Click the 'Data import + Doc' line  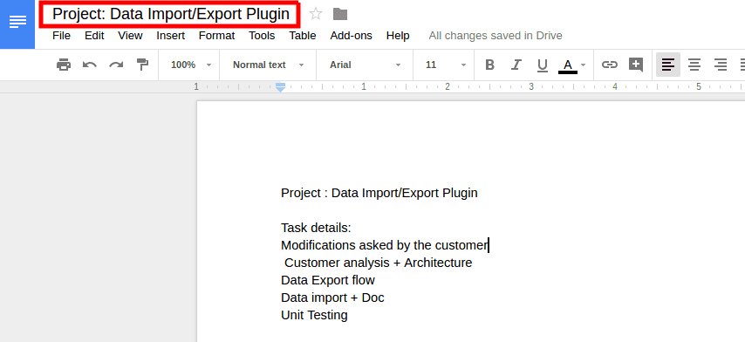tap(332, 298)
